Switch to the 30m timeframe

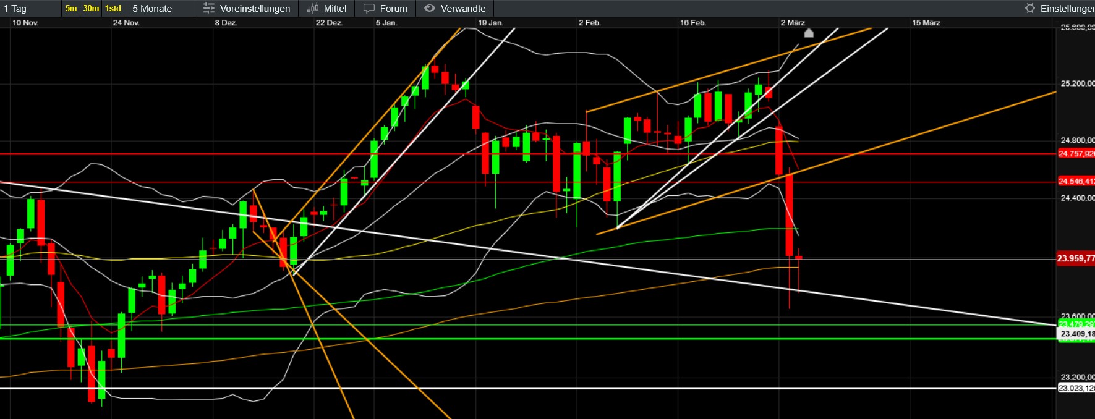point(91,9)
